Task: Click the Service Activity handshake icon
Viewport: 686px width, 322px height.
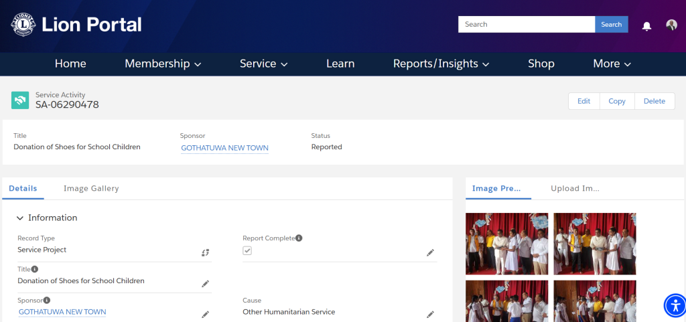Action: 20,100
